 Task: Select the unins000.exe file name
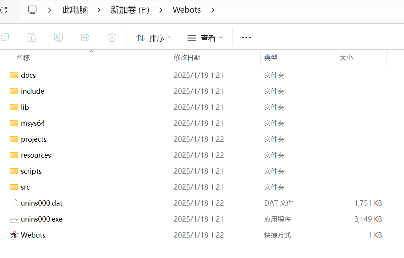42,219
